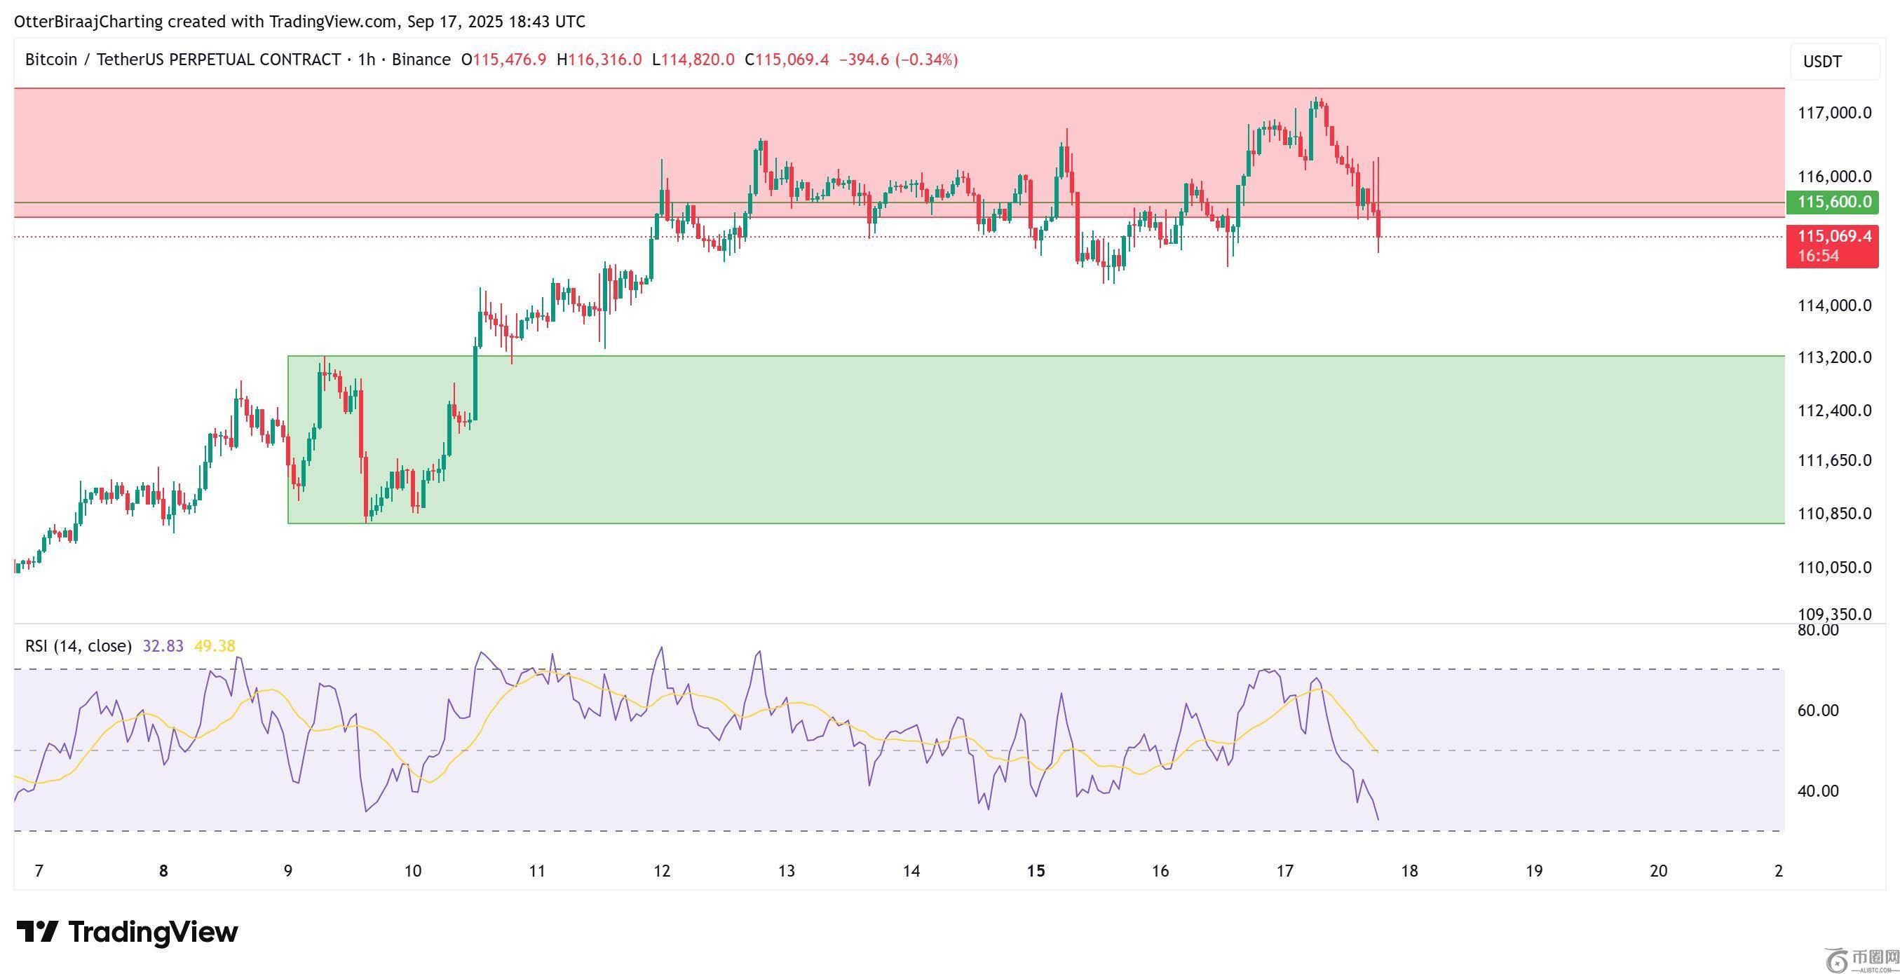Click the 113,200.0 price axis label

tap(1833, 357)
